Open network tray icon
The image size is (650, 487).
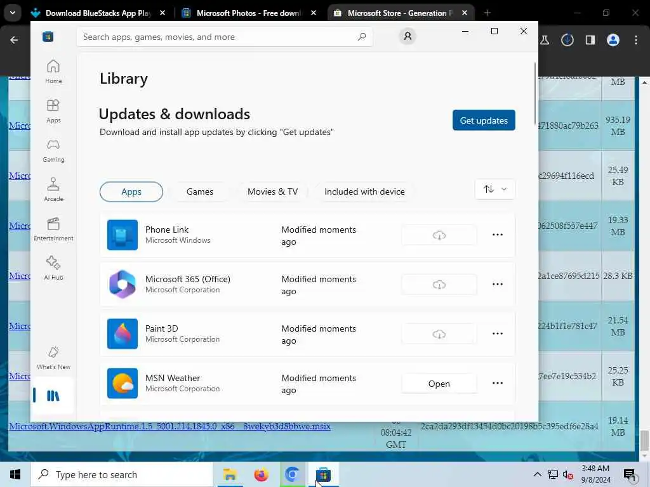click(553, 474)
